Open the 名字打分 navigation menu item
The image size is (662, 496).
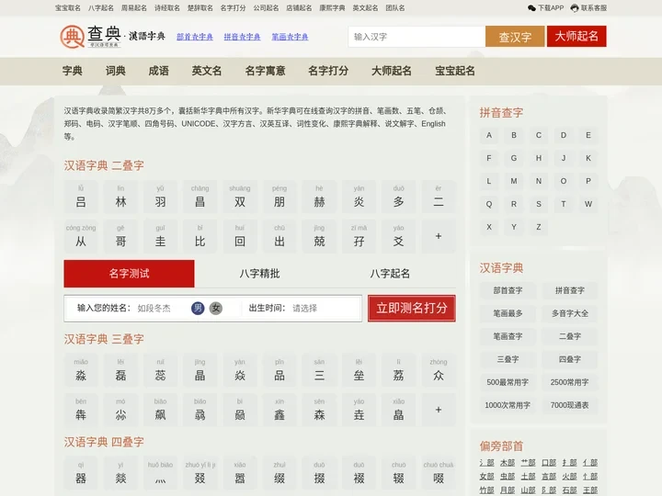point(328,71)
